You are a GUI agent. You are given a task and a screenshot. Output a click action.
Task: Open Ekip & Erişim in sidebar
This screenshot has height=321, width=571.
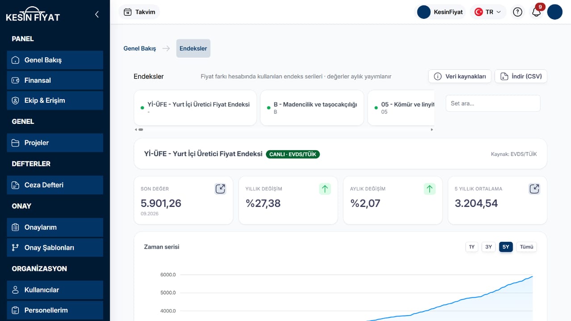click(x=55, y=101)
